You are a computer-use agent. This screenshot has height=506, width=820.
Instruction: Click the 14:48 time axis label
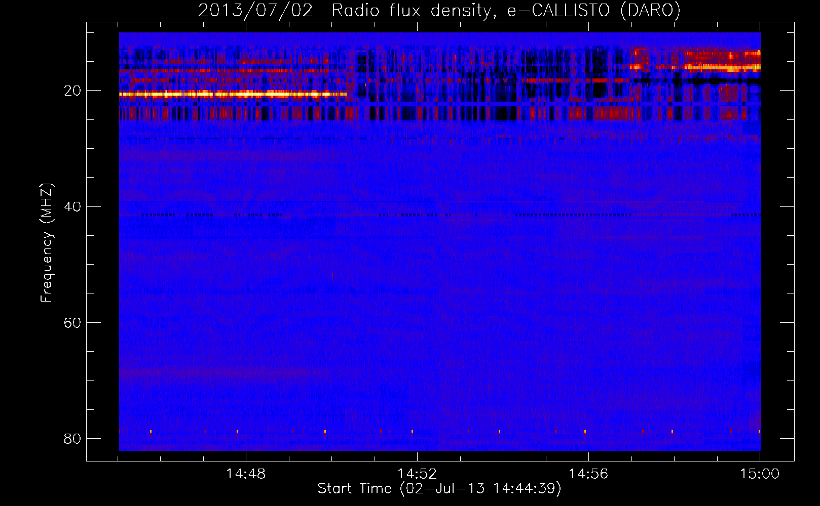point(246,474)
